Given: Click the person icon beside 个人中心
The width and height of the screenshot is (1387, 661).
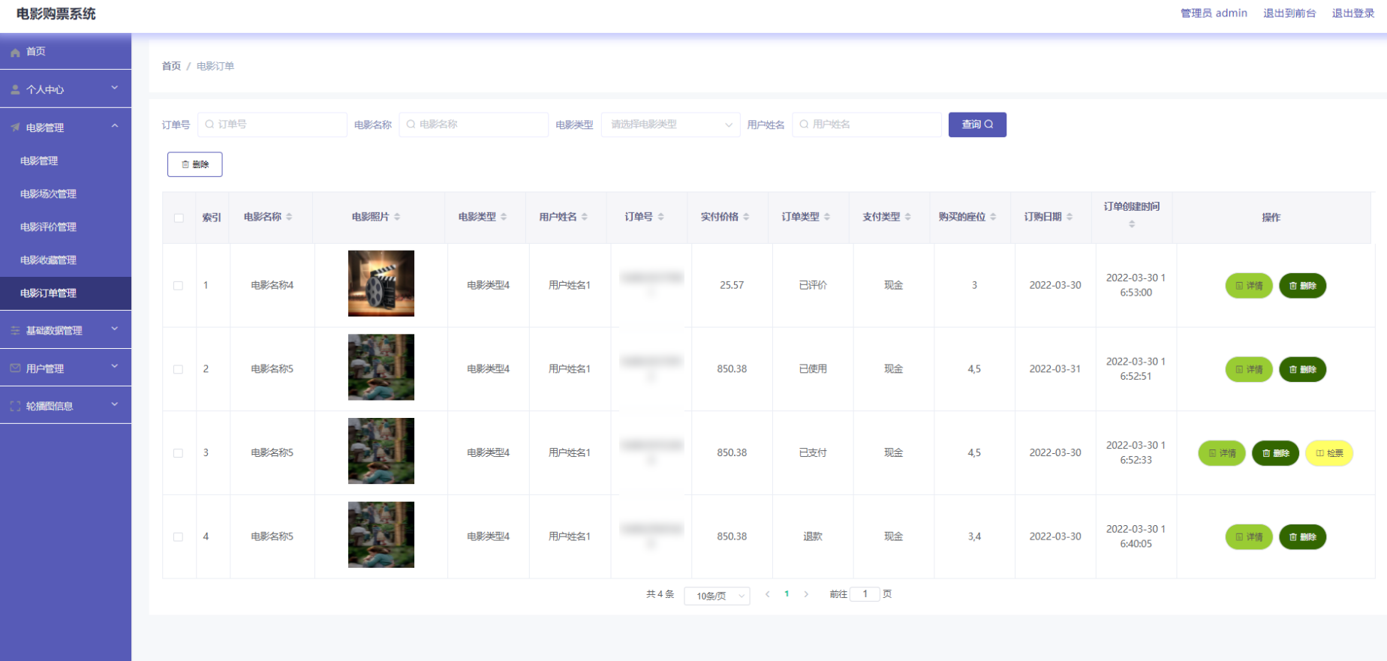Looking at the screenshot, I should point(15,89).
